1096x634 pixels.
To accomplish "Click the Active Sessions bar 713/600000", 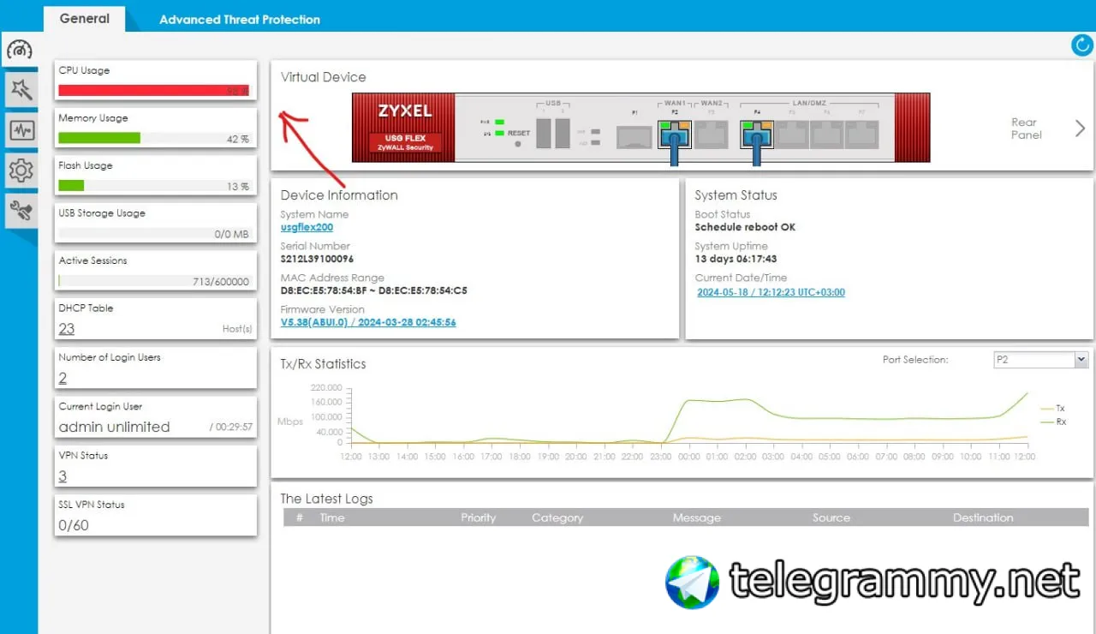I will click(154, 280).
